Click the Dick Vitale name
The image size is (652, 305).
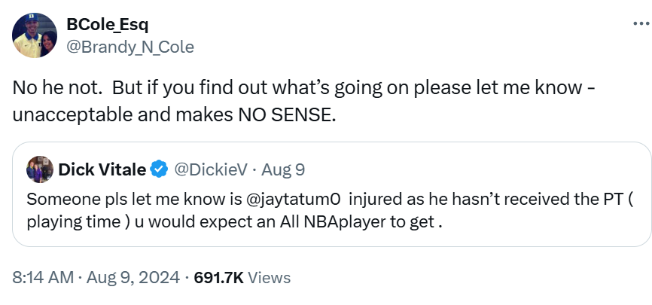tap(102, 169)
